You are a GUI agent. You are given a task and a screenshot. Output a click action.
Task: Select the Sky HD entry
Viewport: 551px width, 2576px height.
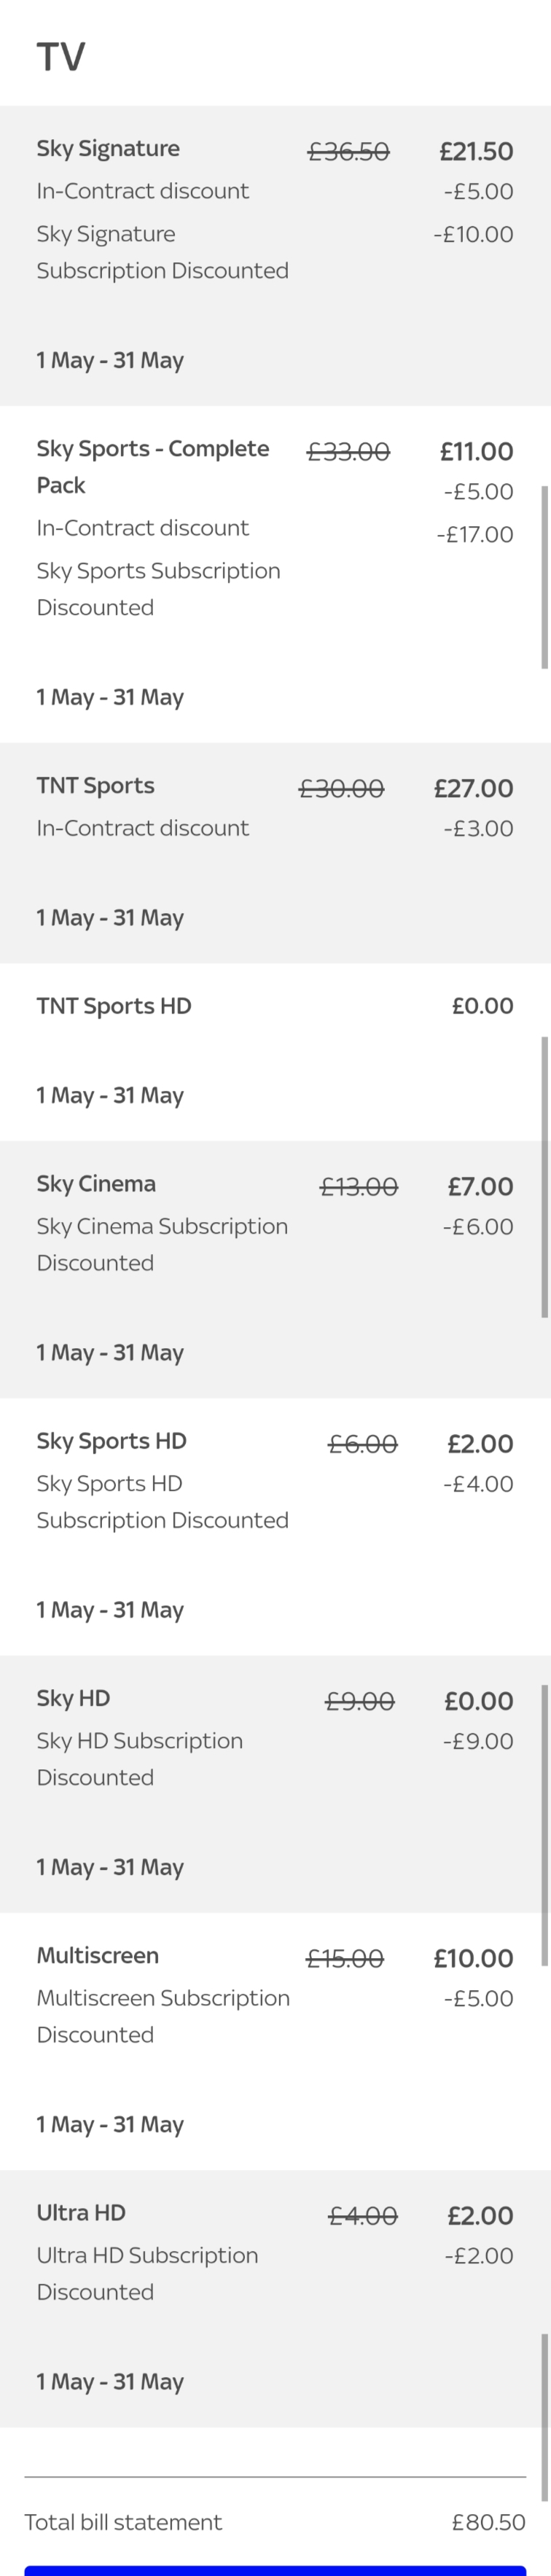(275, 1784)
